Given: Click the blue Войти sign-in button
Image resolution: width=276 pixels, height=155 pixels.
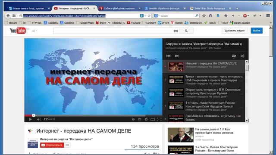Looking at the screenshot, I should point(257,31).
